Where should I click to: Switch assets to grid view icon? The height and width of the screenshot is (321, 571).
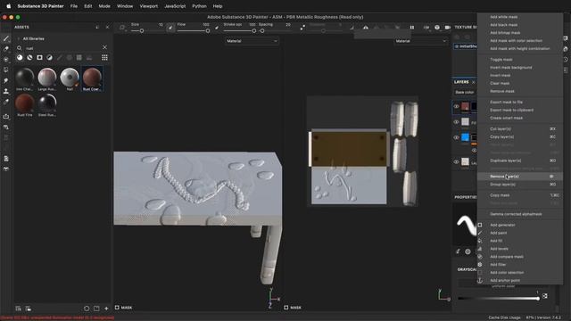click(x=104, y=57)
